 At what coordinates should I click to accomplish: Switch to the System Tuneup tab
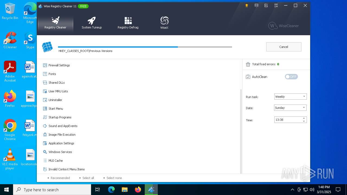(x=92, y=23)
